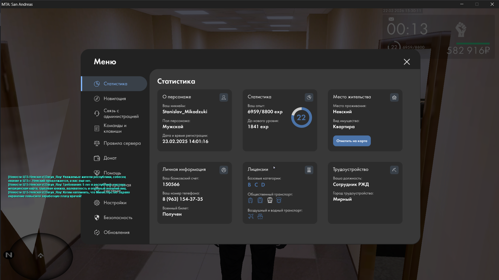Click the ship license icon

260,216
